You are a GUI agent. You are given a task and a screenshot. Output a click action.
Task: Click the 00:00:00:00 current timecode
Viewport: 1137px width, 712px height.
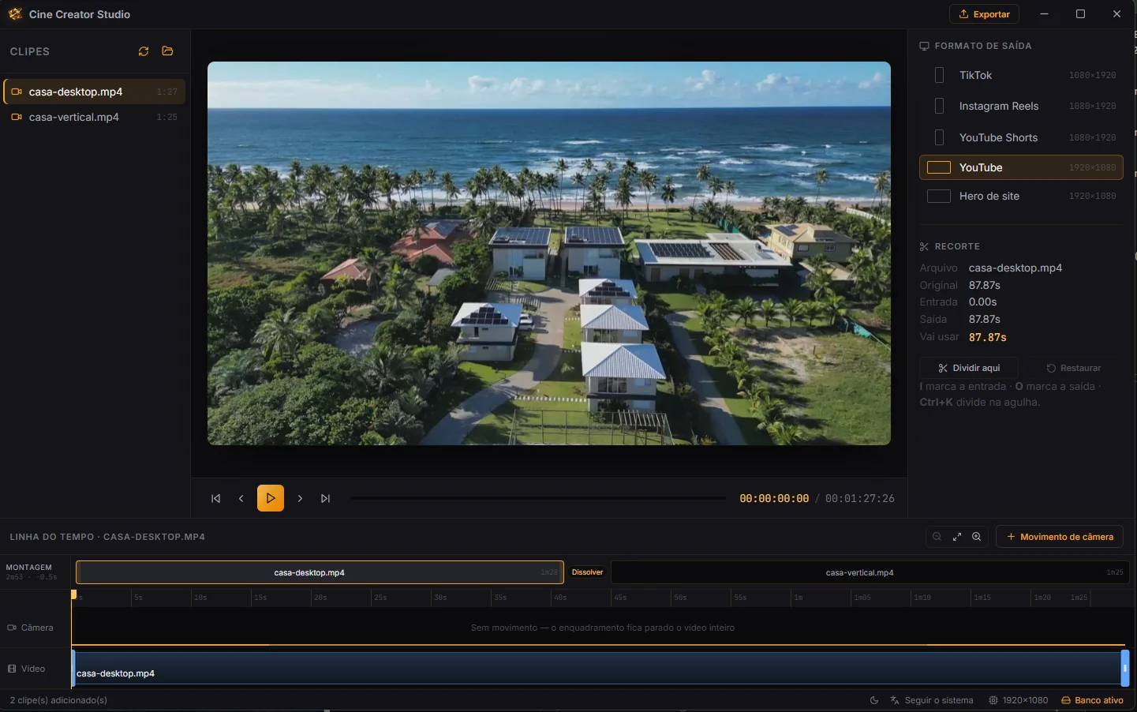tap(774, 498)
